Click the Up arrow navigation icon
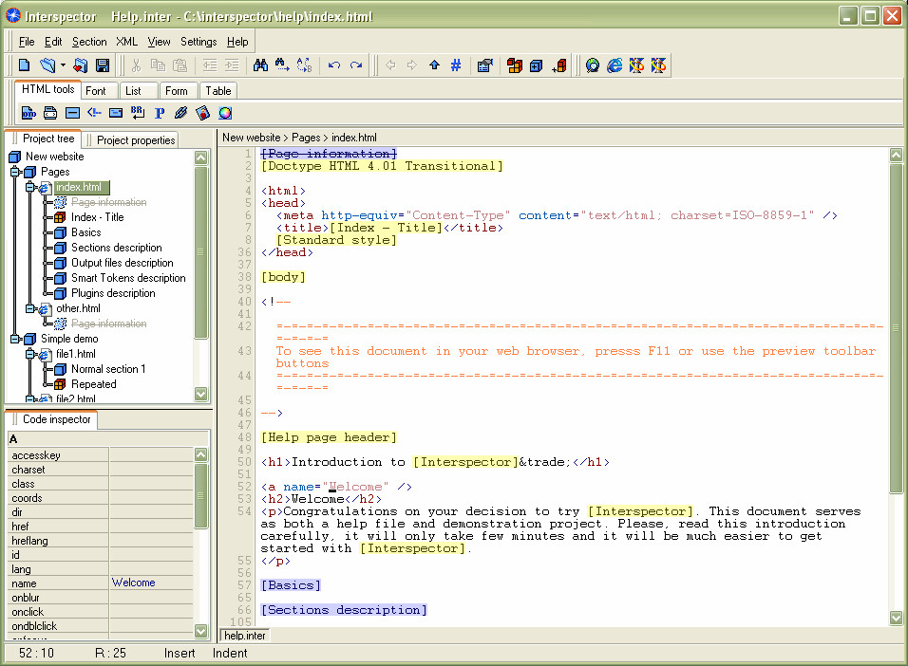The width and height of the screenshot is (908, 666). [x=434, y=65]
